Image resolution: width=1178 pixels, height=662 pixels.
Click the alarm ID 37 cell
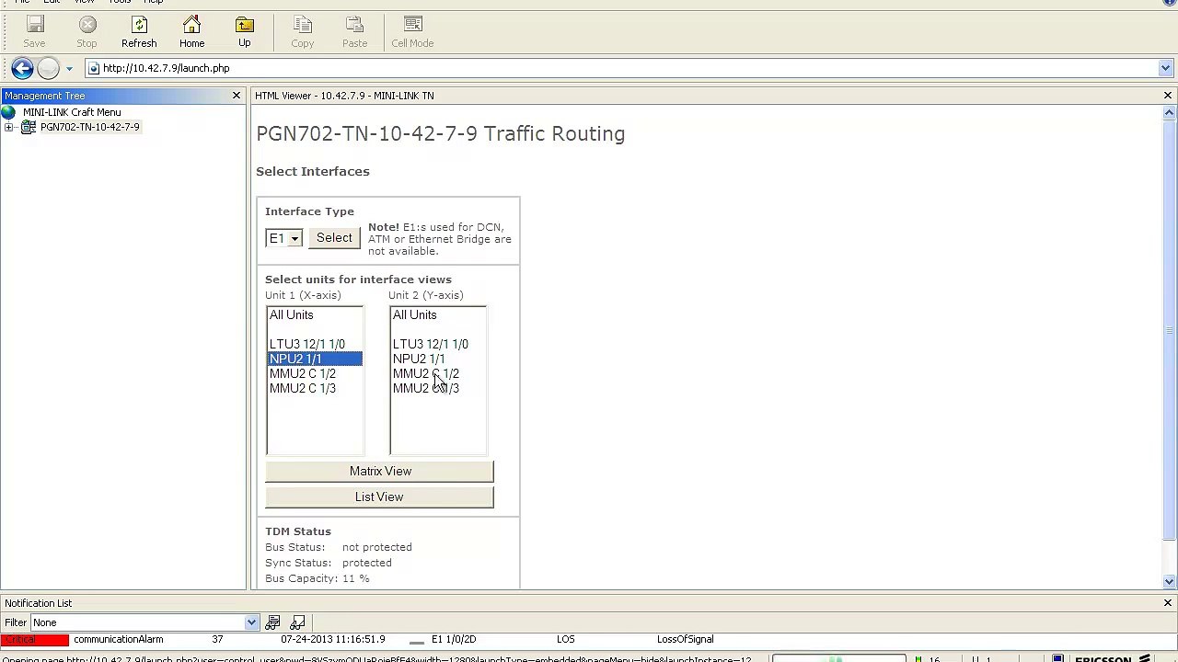[218, 639]
